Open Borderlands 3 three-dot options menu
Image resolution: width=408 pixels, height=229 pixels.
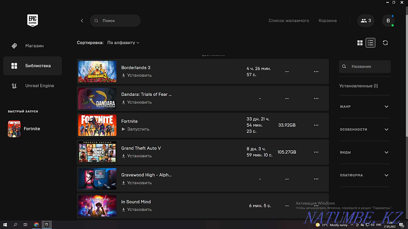point(316,71)
